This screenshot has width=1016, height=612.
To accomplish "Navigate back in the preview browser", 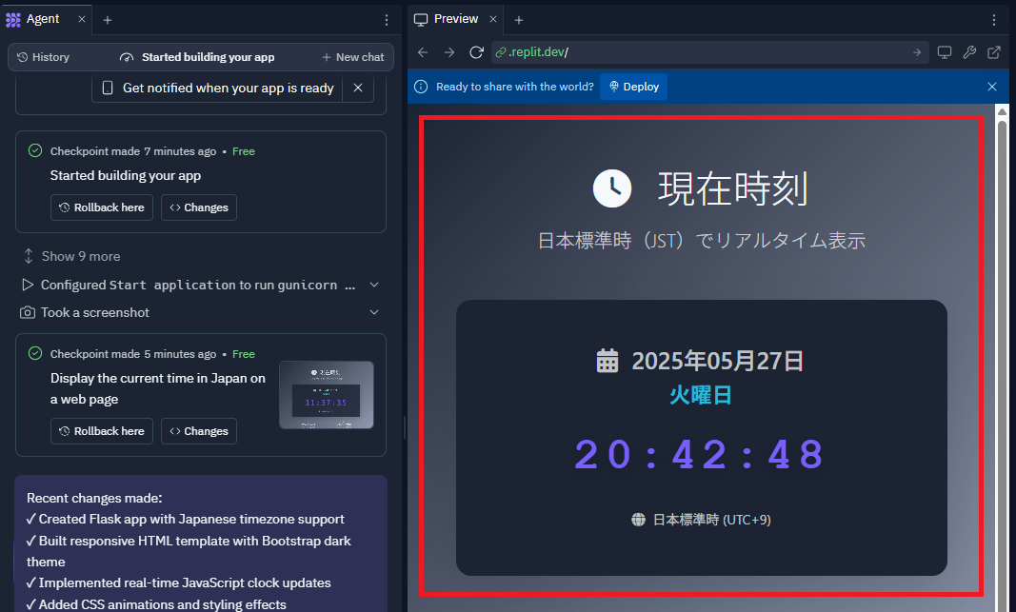I will coord(422,53).
